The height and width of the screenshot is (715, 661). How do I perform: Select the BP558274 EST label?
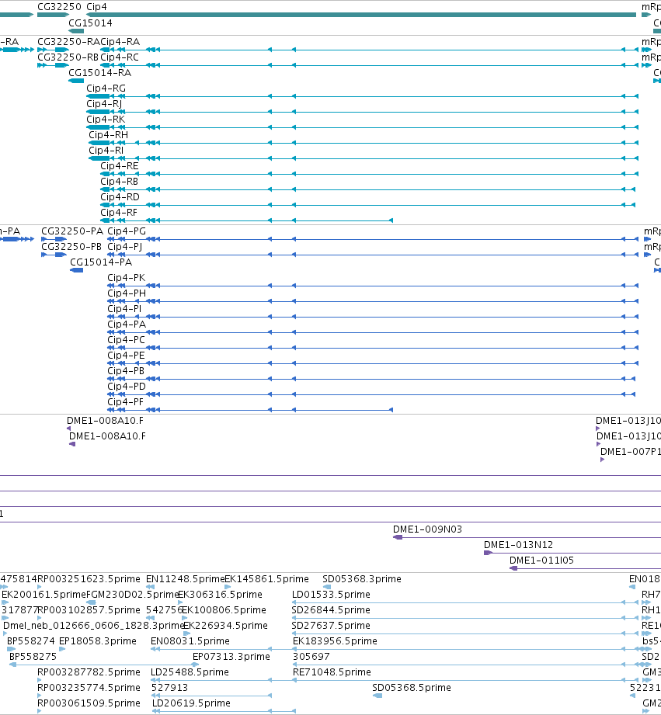tap(30, 641)
